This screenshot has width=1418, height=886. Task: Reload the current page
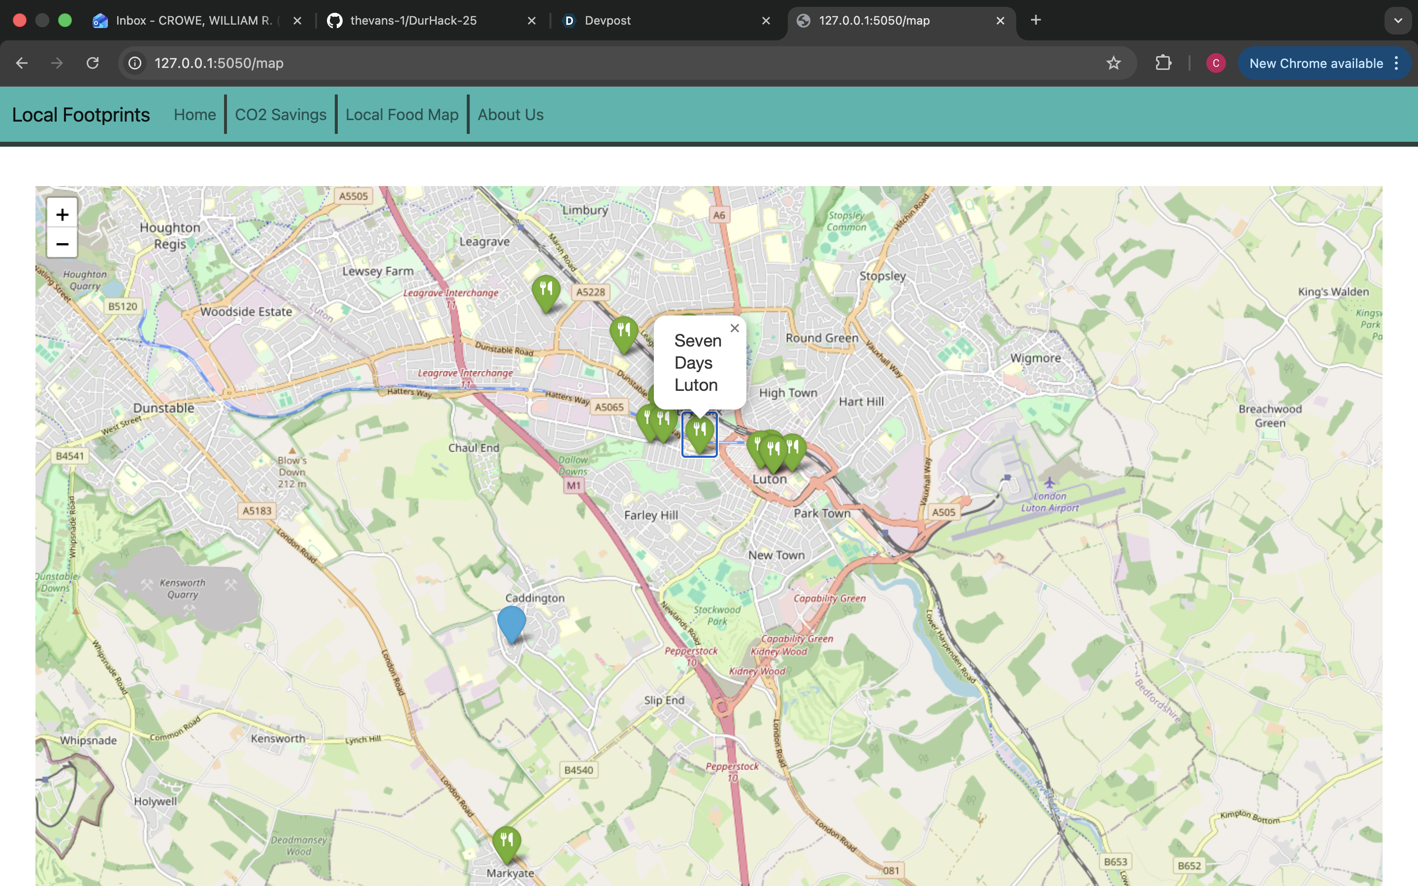point(93,63)
